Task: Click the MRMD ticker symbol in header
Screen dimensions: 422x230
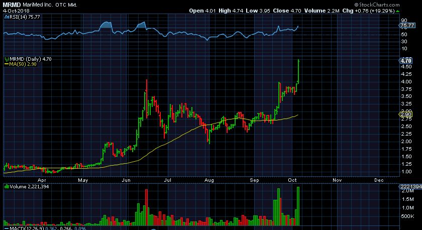Action: (x=12, y=5)
